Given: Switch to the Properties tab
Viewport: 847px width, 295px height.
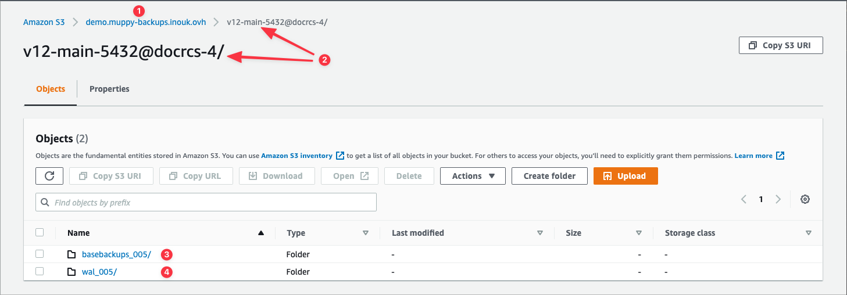Looking at the screenshot, I should pyautogui.click(x=109, y=89).
